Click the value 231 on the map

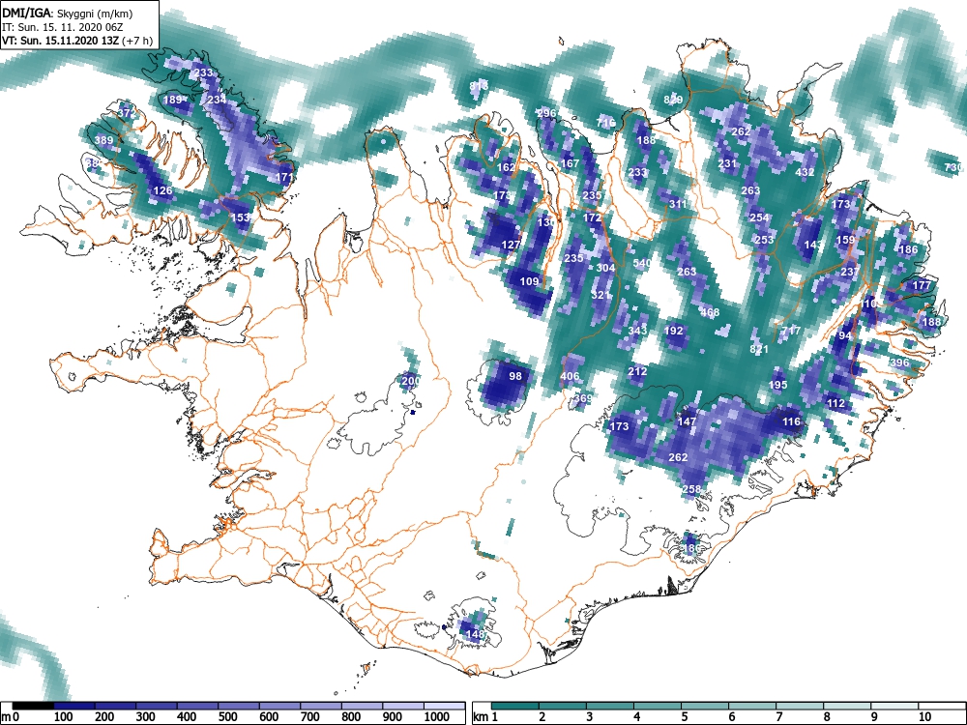click(x=728, y=164)
